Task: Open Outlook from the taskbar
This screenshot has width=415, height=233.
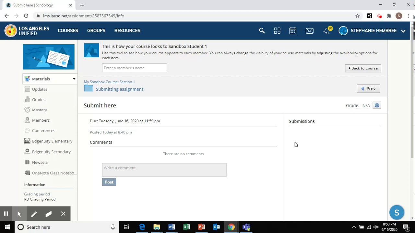Action: (216, 227)
